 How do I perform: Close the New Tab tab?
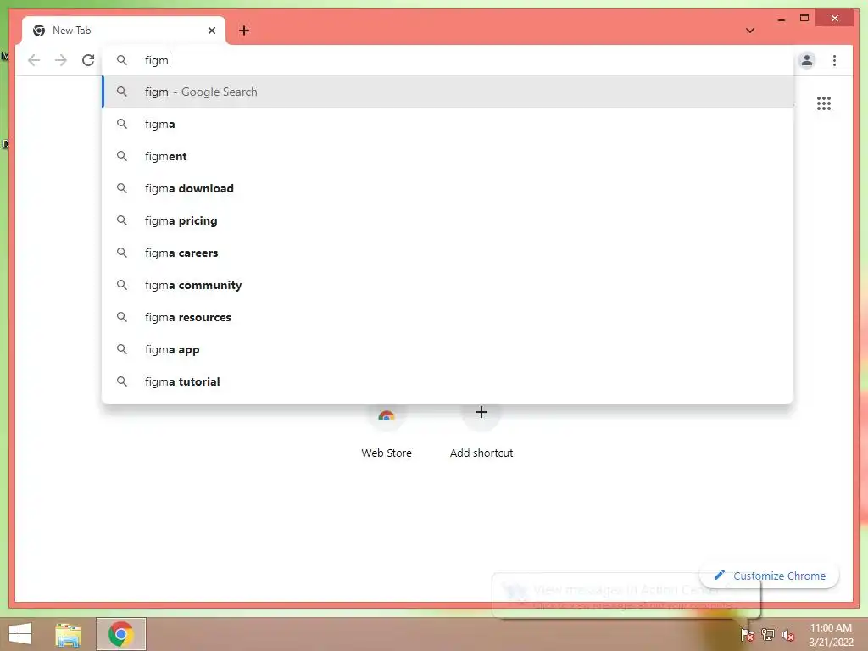click(211, 31)
